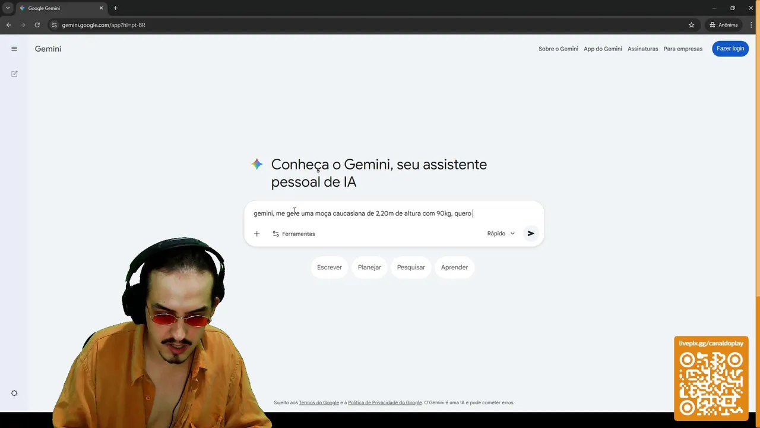Reload the page with the refresh icon
Viewport: 760px width, 428px height.
(x=37, y=25)
